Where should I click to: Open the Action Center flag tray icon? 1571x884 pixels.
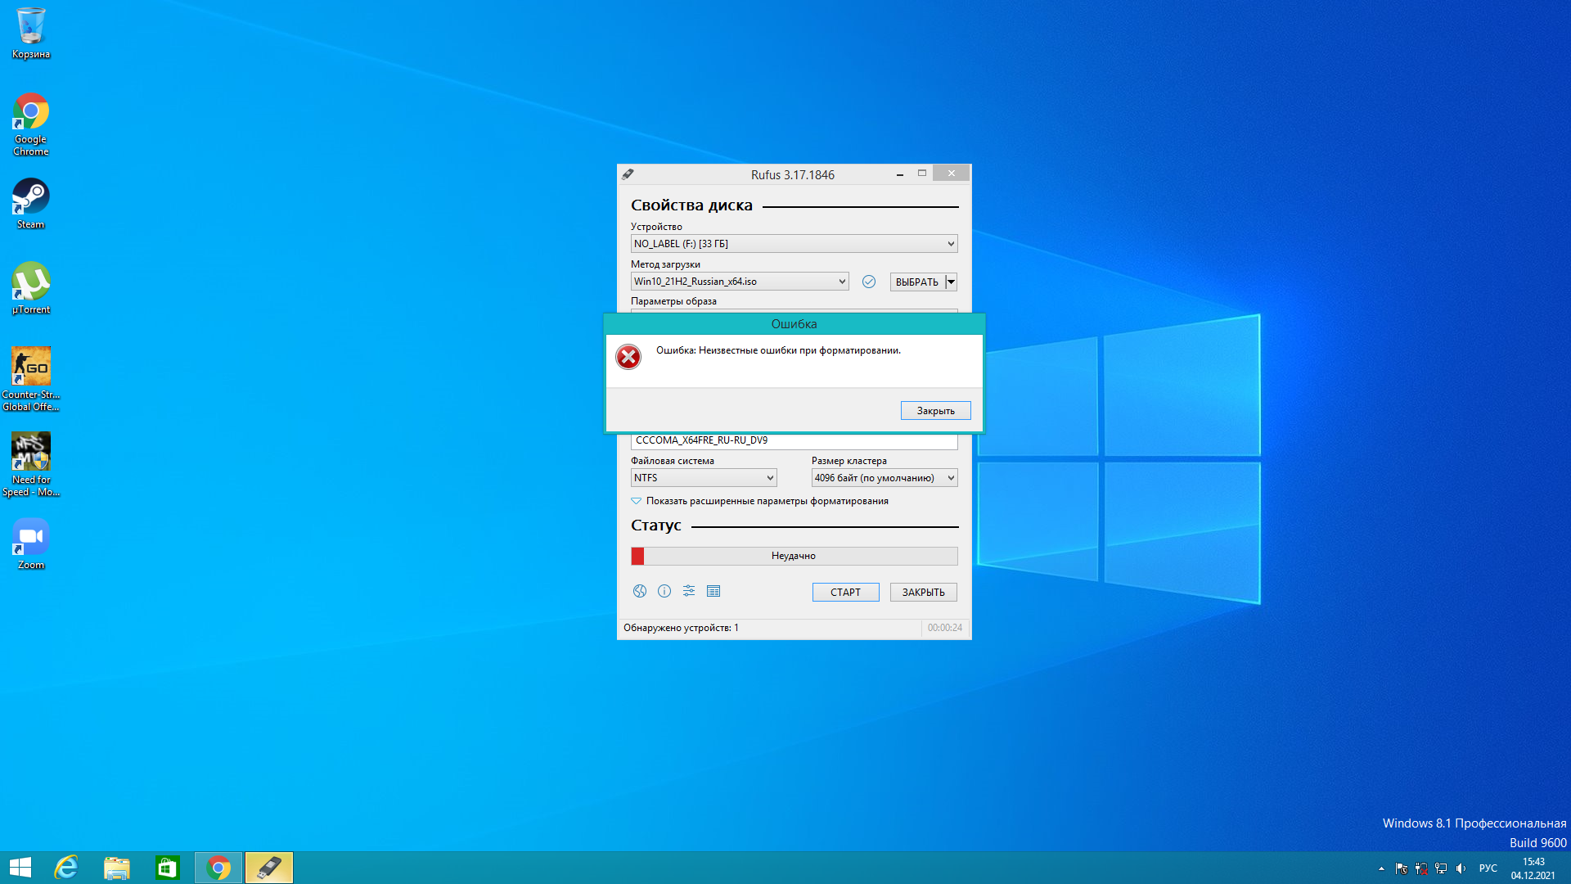[x=1402, y=868]
